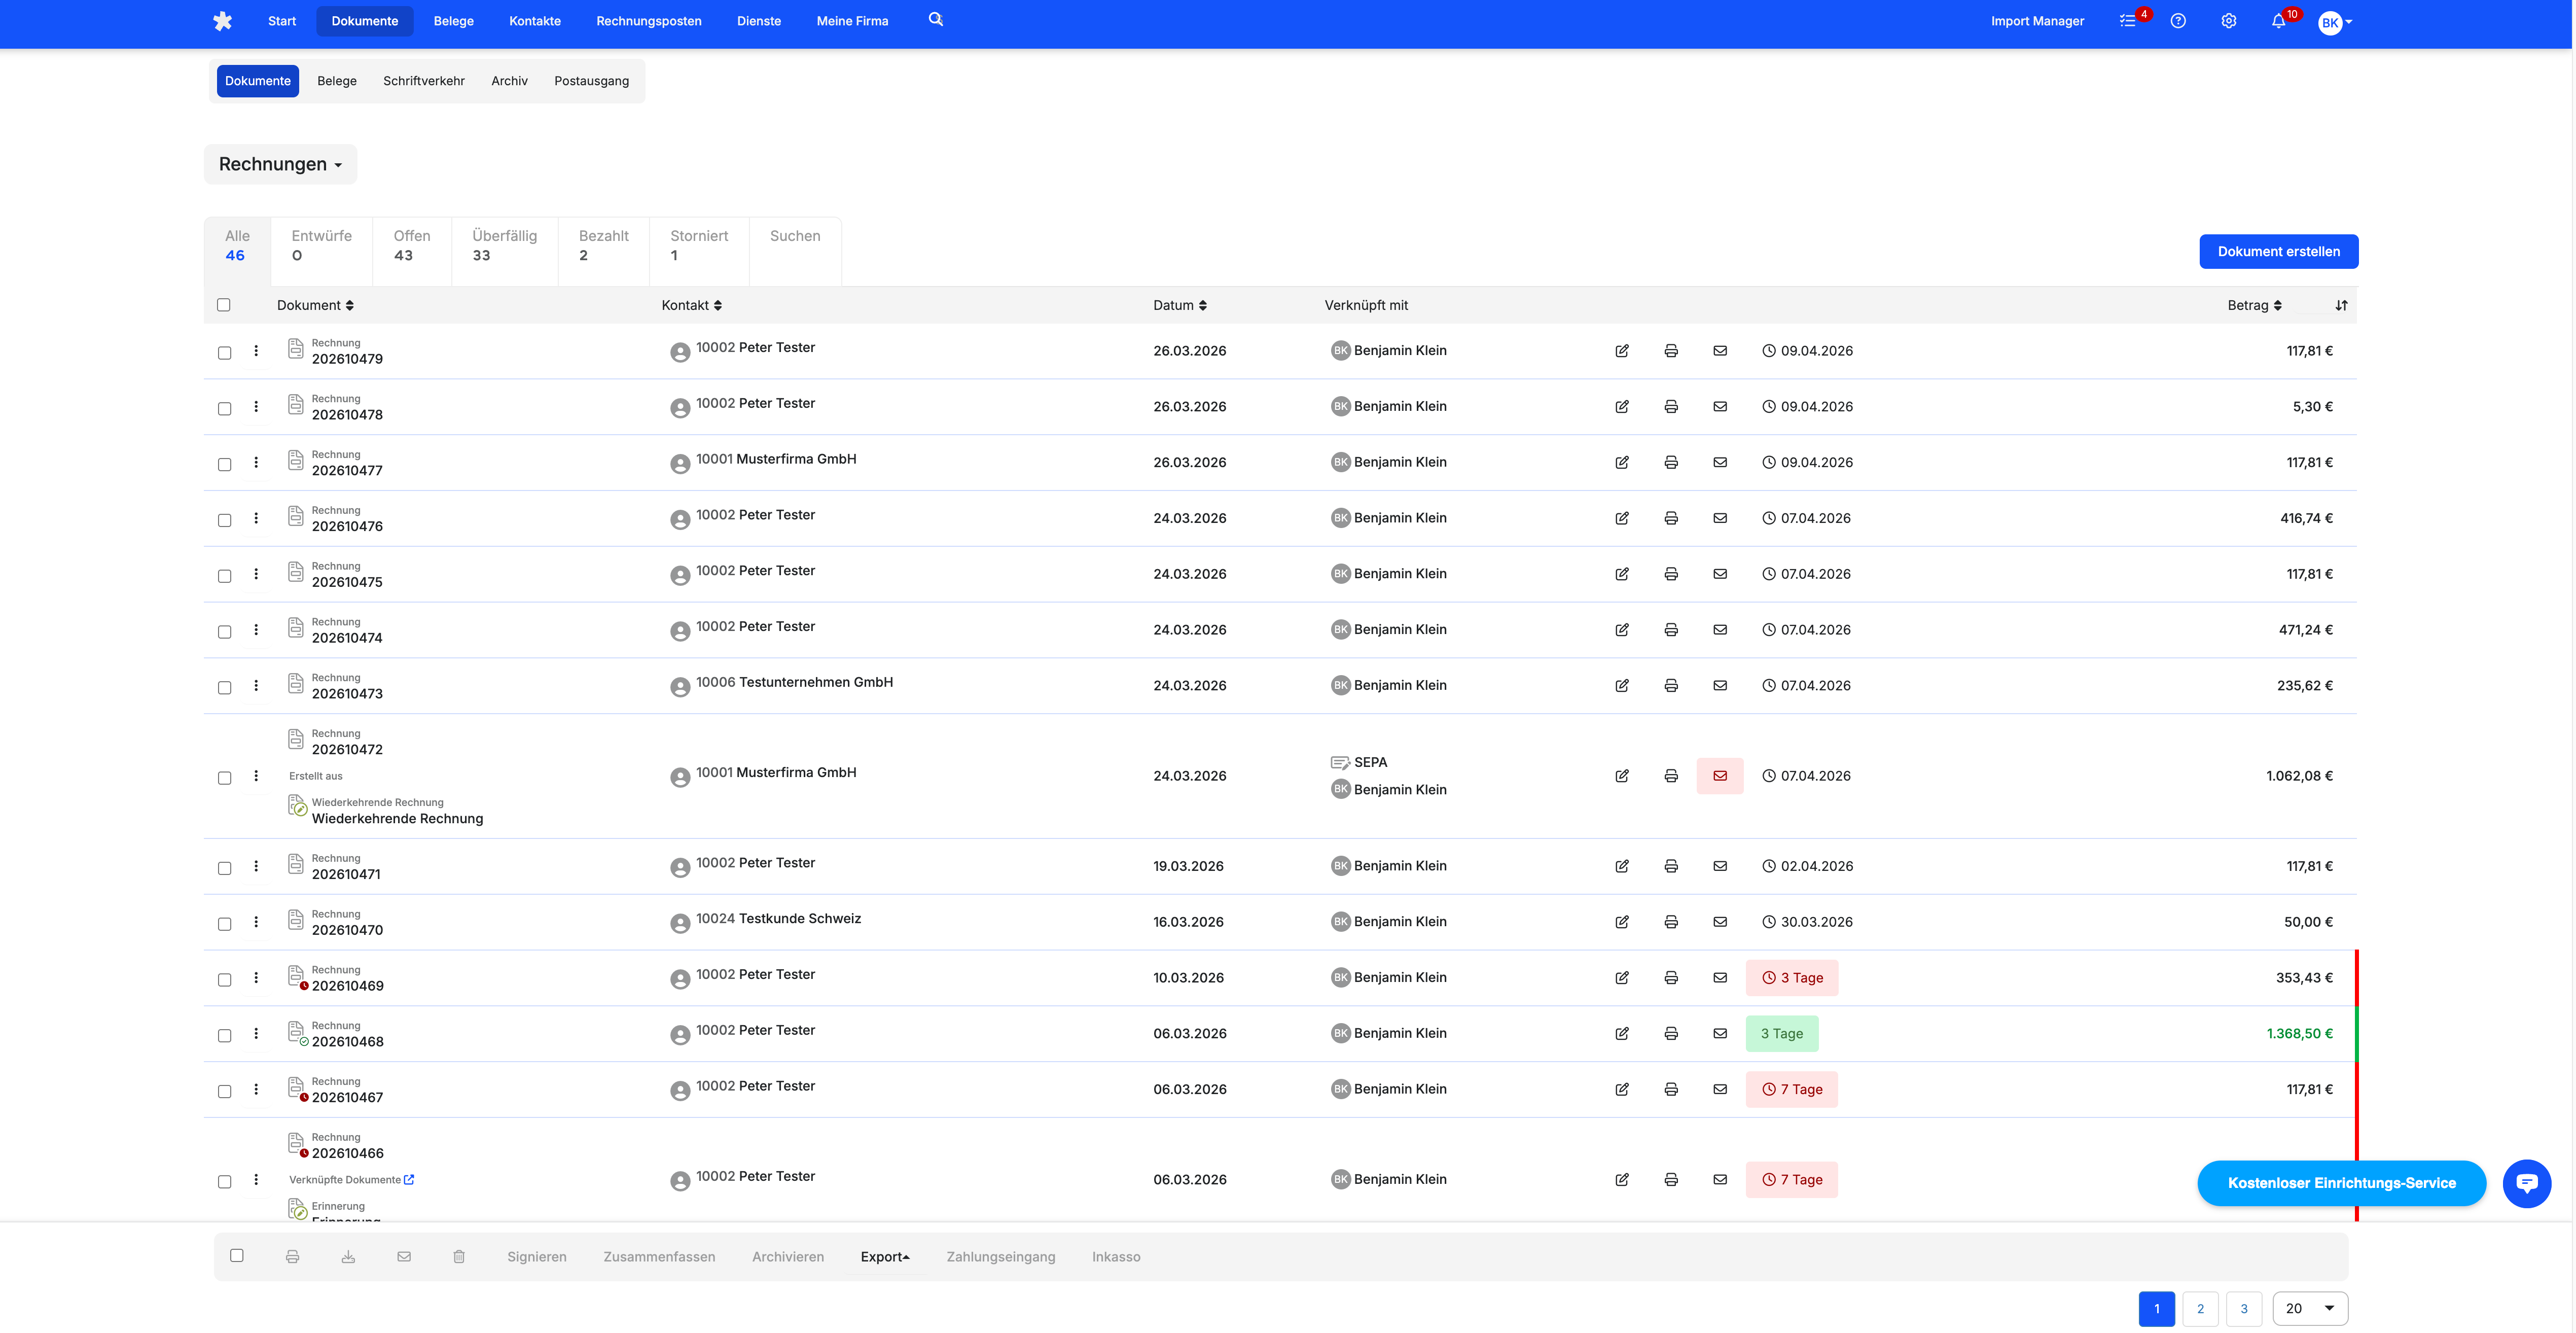Image resolution: width=2576 pixels, height=1333 pixels.
Task: Open the notifications bell icon
Action: pyautogui.click(x=2278, y=21)
